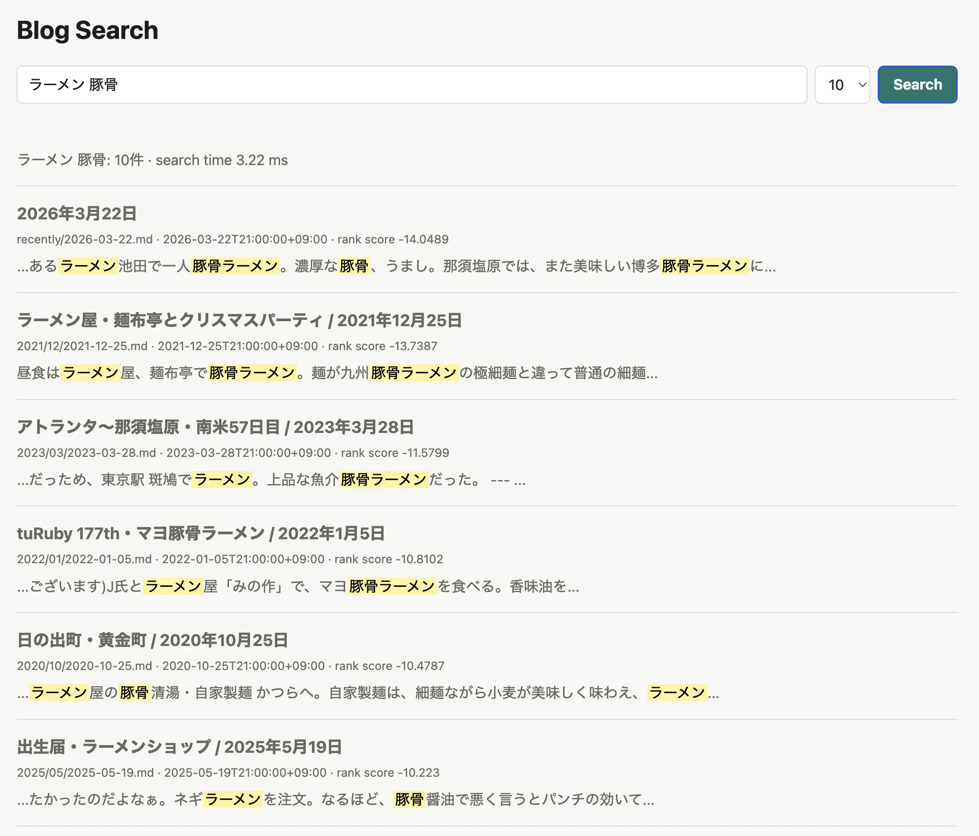Click the recently/2026-03-22.md file path
The width and height of the screenshot is (979, 836).
86,239
